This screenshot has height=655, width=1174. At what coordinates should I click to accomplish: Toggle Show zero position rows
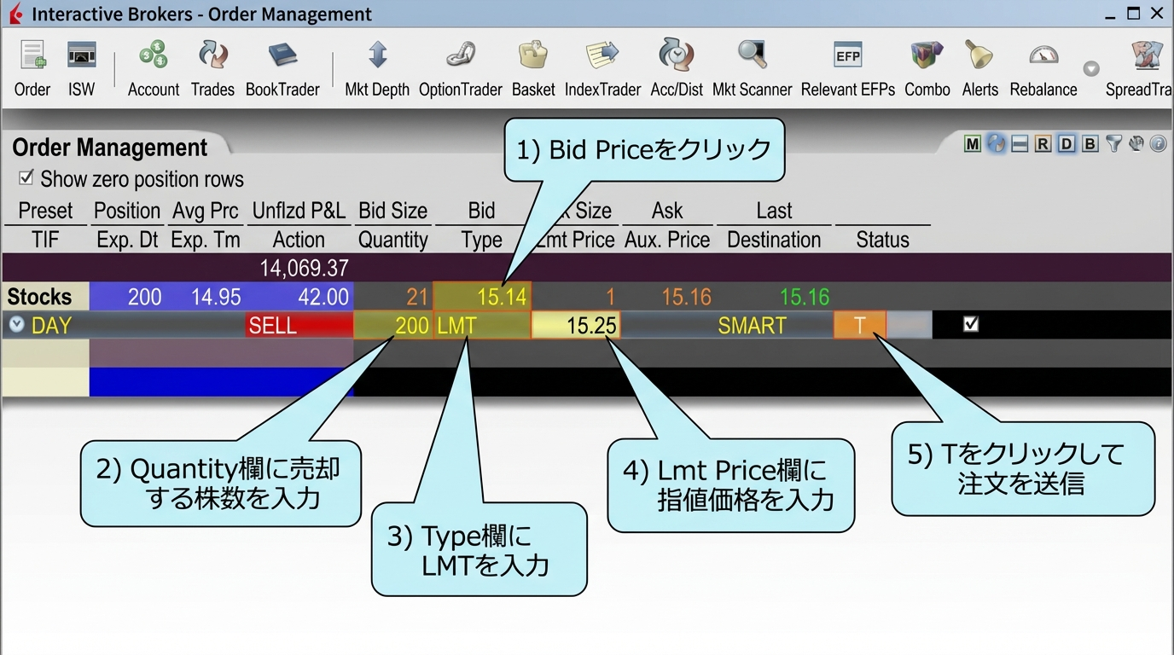click(x=26, y=178)
